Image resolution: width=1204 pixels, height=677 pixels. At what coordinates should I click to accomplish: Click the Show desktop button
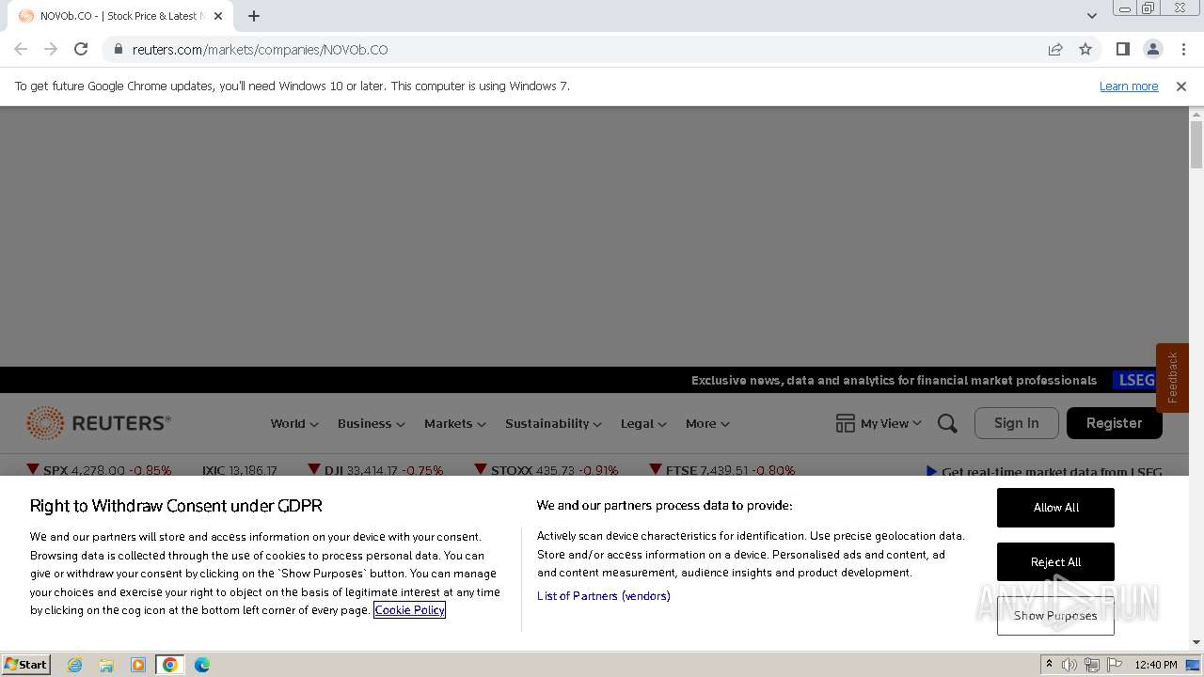[1195, 665]
